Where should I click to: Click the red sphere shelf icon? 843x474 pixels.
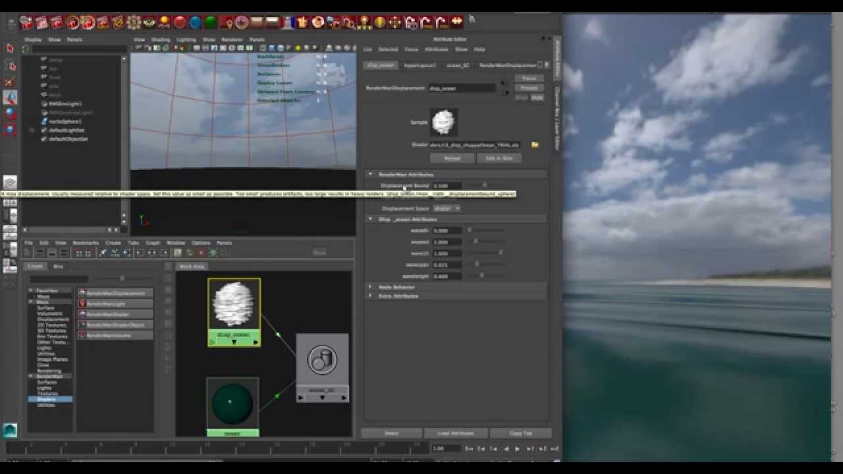(180, 22)
